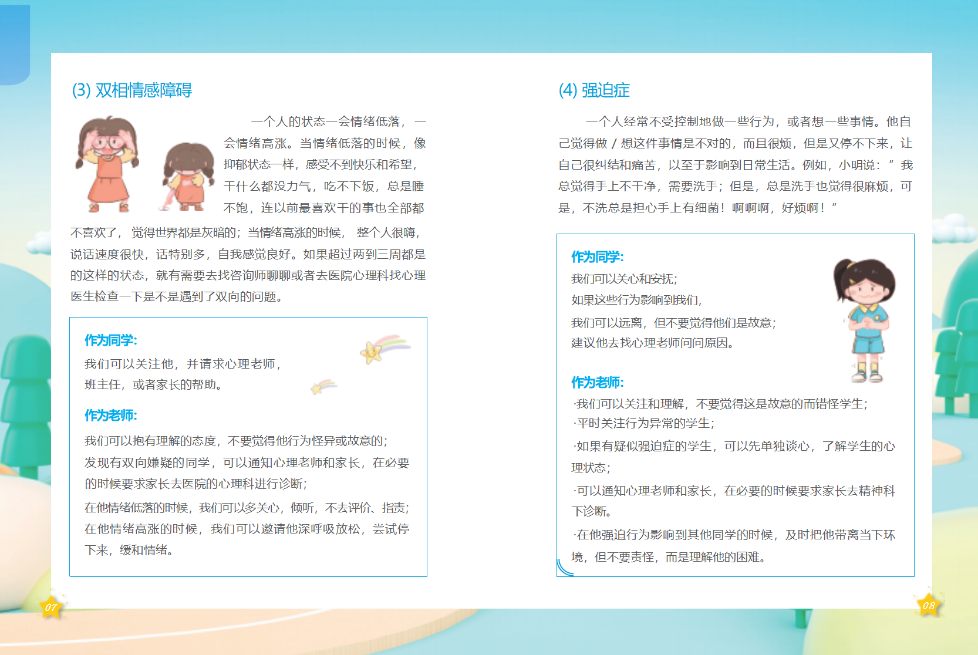
Task: Click the line starting "不饱，连以前最喜欢"
Action: pyautogui.click(x=324, y=208)
